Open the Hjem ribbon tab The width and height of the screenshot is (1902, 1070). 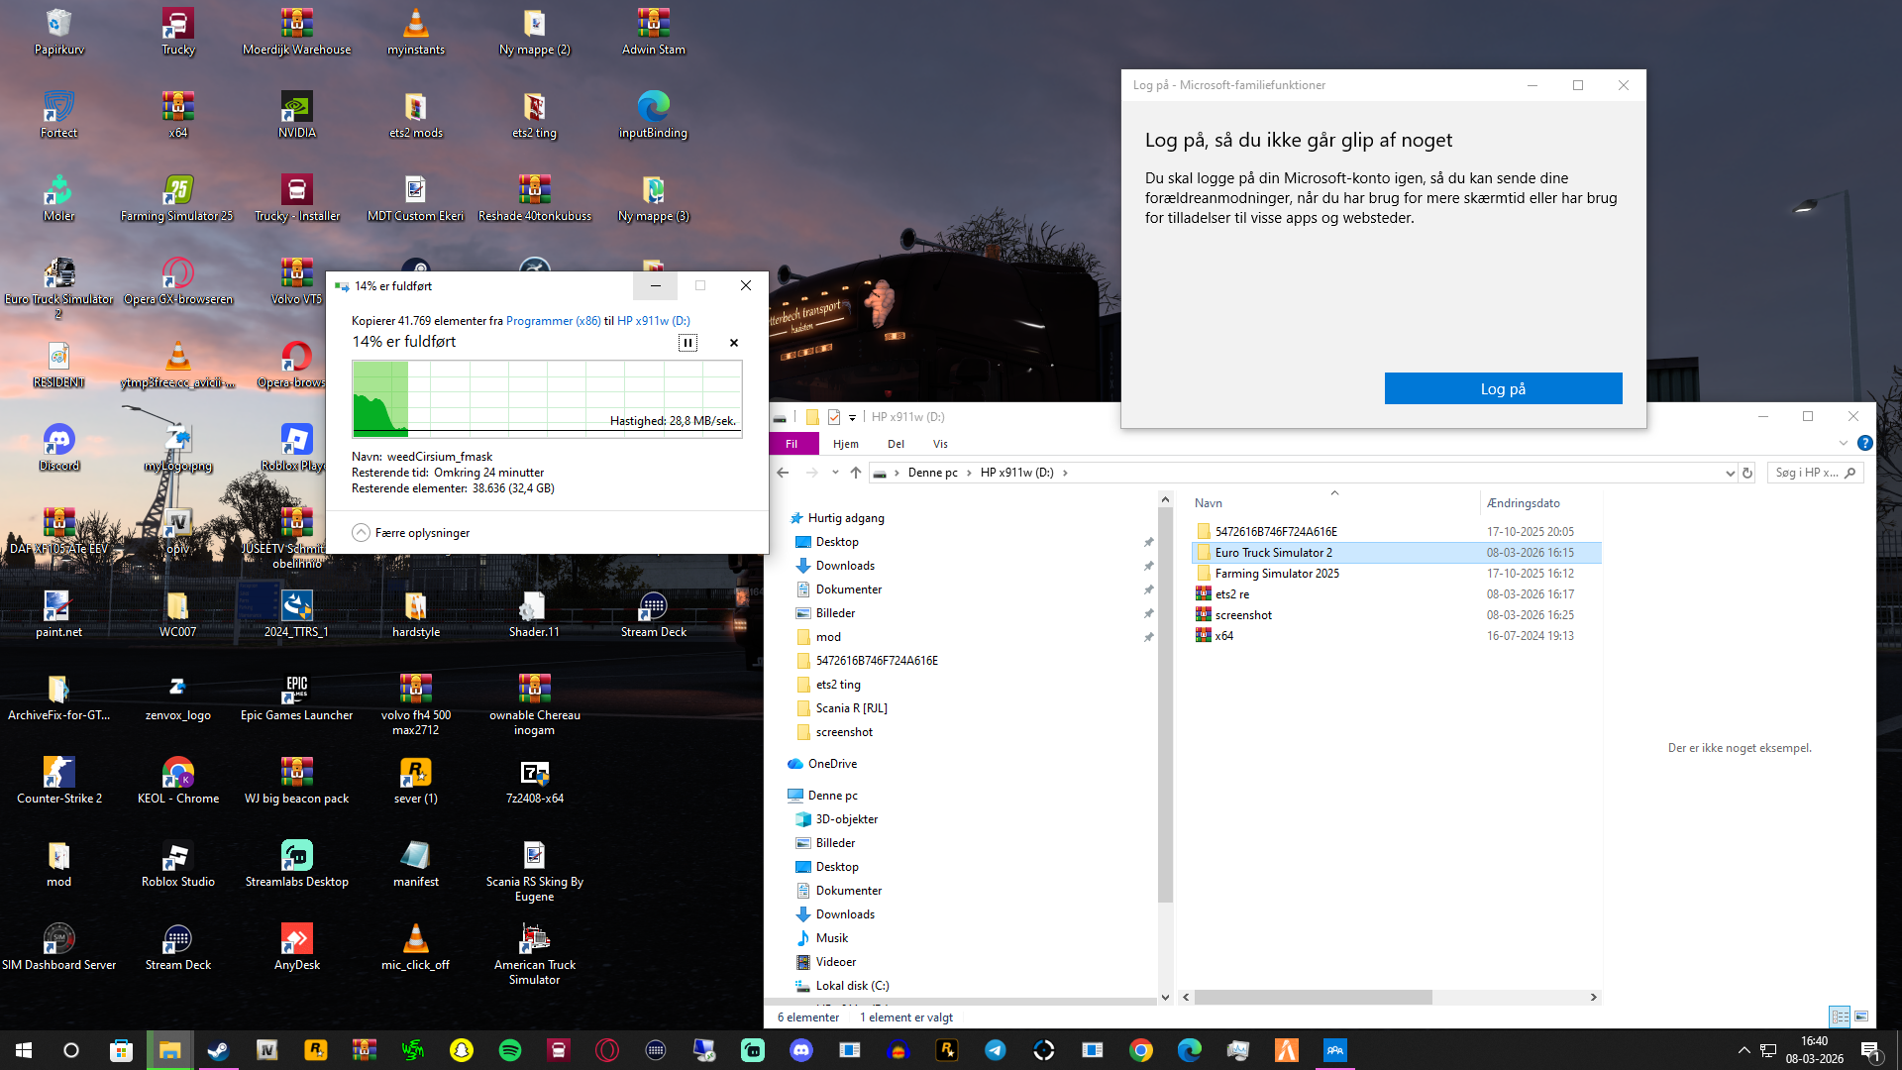click(x=845, y=444)
